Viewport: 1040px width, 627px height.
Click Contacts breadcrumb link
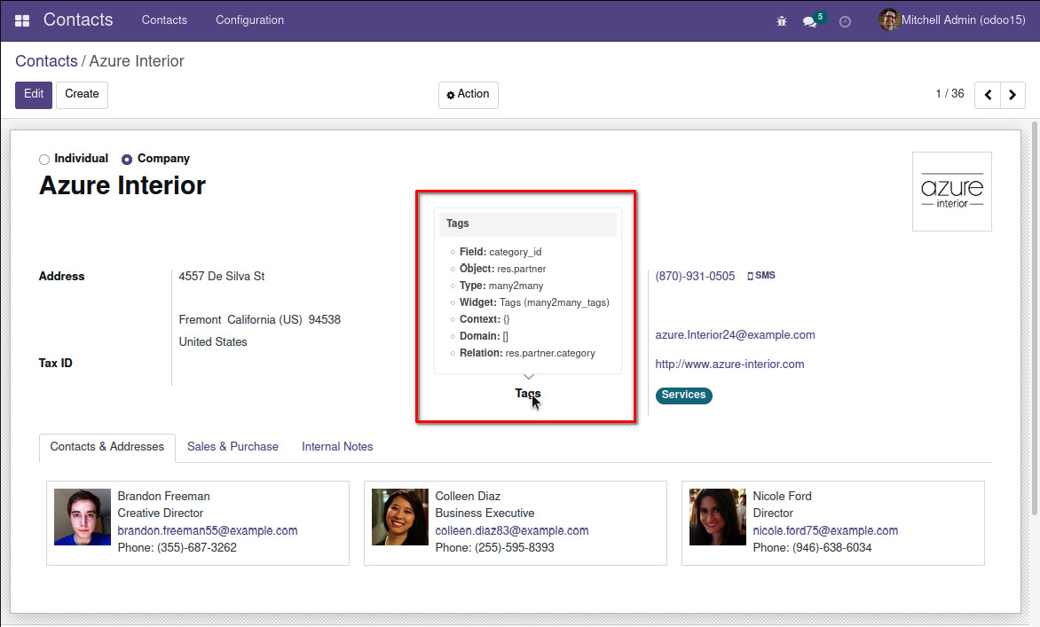point(46,61)
